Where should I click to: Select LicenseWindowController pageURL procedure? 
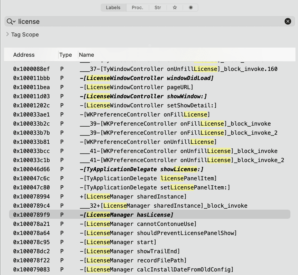150,87
